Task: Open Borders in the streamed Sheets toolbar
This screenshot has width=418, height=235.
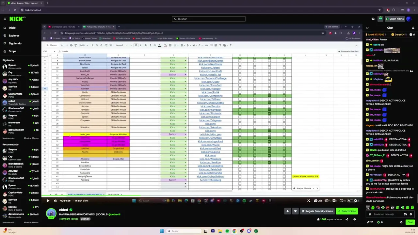Action: coord(170,45)
